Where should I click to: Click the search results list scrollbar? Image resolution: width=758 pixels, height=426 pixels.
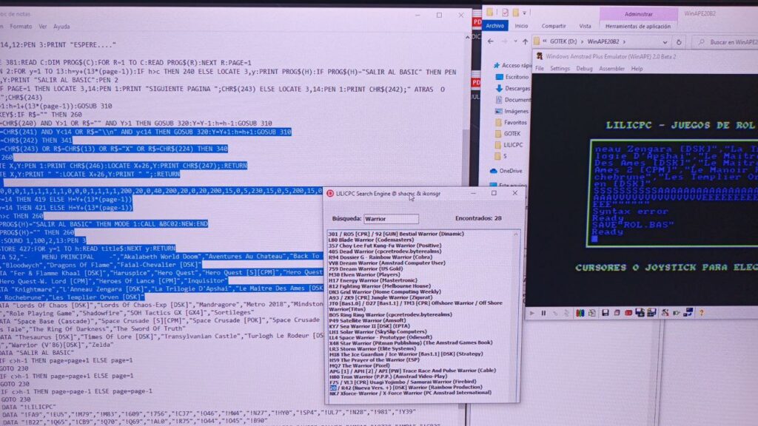[516, 317]
